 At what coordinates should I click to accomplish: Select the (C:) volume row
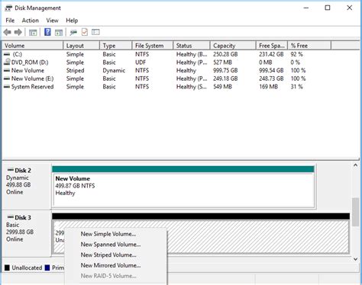coord(166,54)
